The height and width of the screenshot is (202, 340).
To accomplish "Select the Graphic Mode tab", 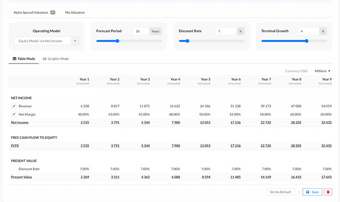I will pos(56,59).
